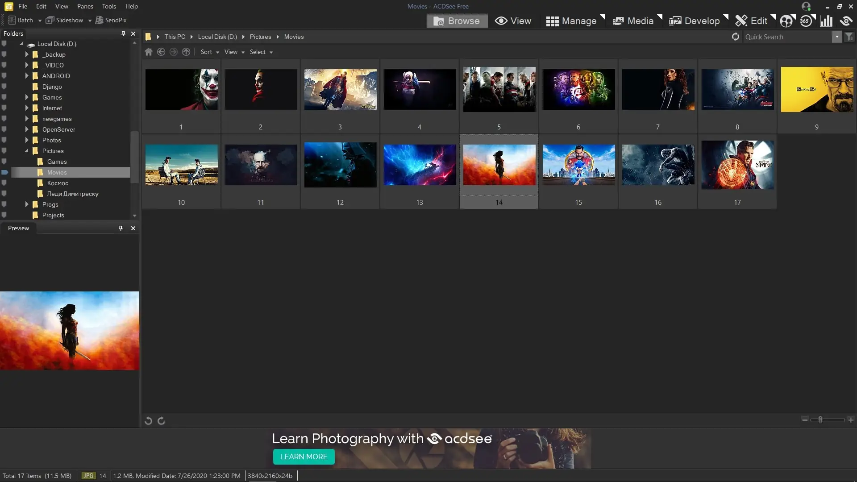Open the Quick Search filter icon
The image size is (857, 482).
(849, 37)
